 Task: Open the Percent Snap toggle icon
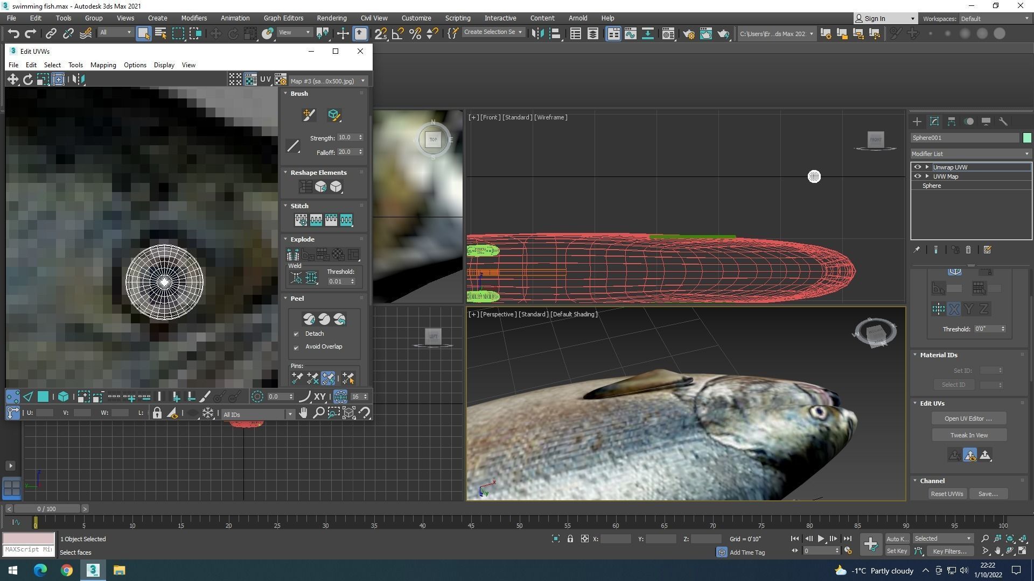pos(415,33)
